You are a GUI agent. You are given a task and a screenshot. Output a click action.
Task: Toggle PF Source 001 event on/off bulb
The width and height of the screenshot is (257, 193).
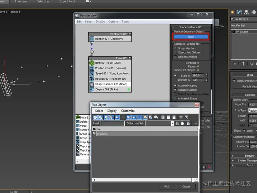pos(130,34)
